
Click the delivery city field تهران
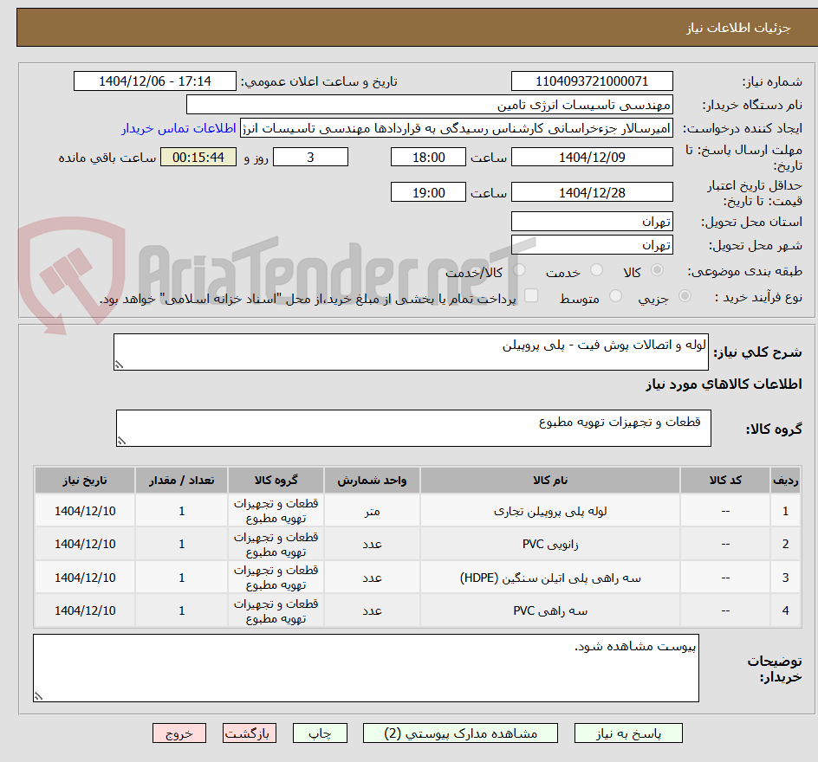point(592,245)
